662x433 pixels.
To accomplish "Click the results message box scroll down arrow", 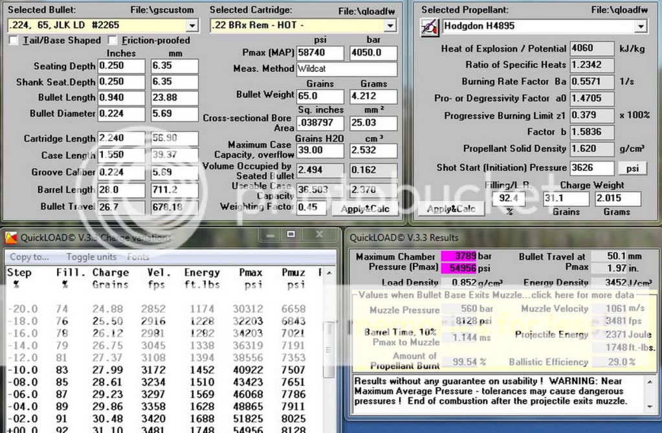I will point(650,407).
